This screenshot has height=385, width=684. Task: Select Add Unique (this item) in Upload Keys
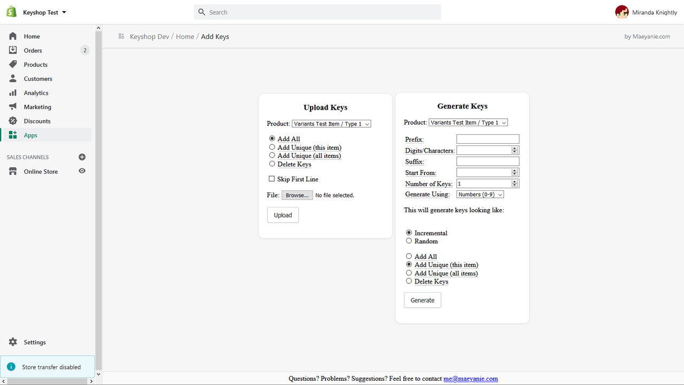point(272,147)
